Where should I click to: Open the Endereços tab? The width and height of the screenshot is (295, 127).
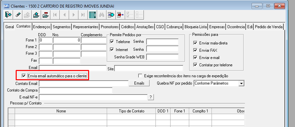(42, 27)
